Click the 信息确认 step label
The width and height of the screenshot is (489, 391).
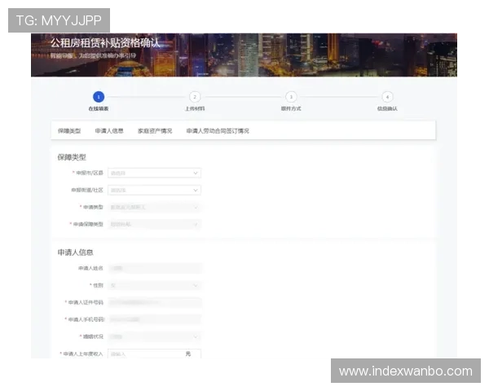pos(387,109)
